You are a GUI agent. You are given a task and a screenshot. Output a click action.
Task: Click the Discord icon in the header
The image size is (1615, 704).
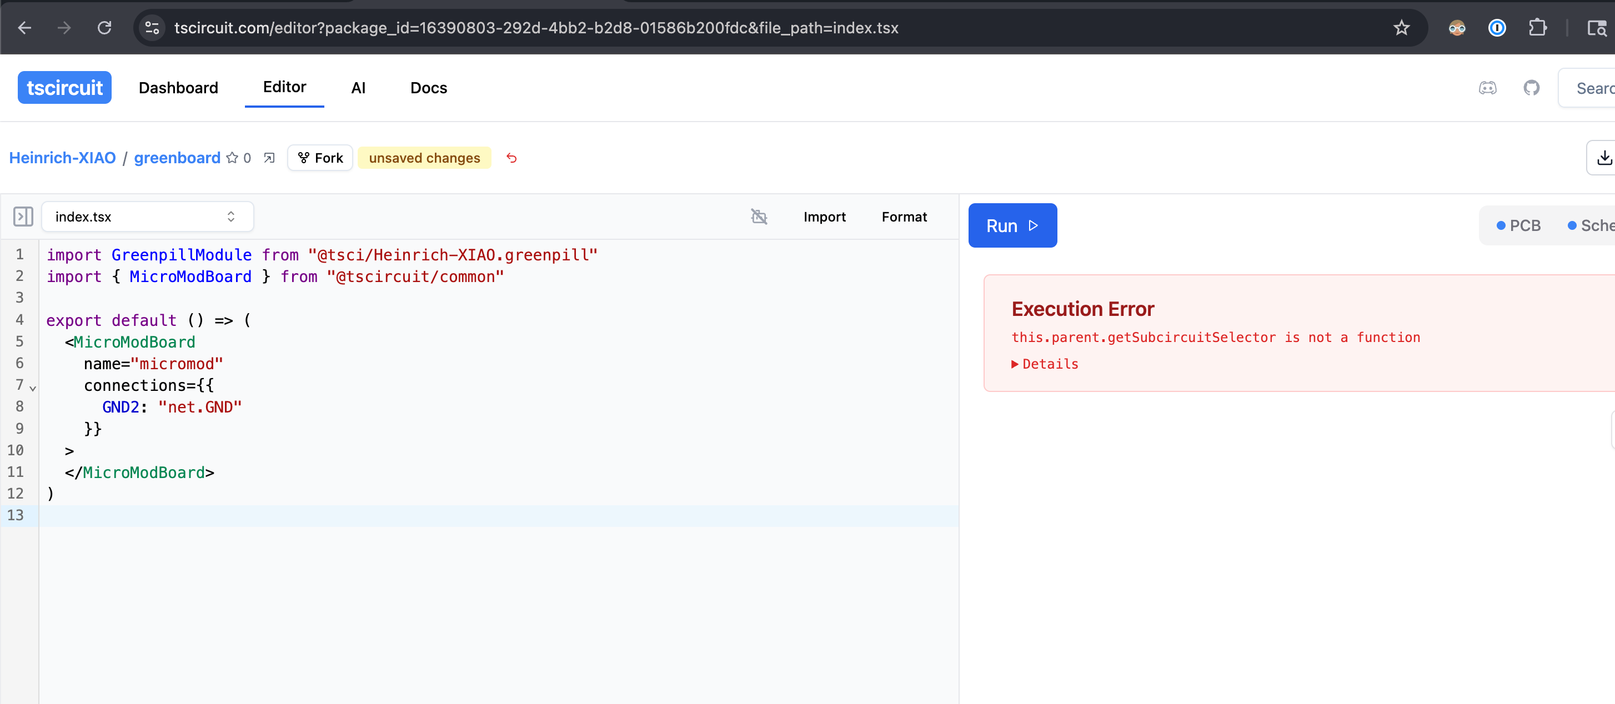tap(1487, 88)
